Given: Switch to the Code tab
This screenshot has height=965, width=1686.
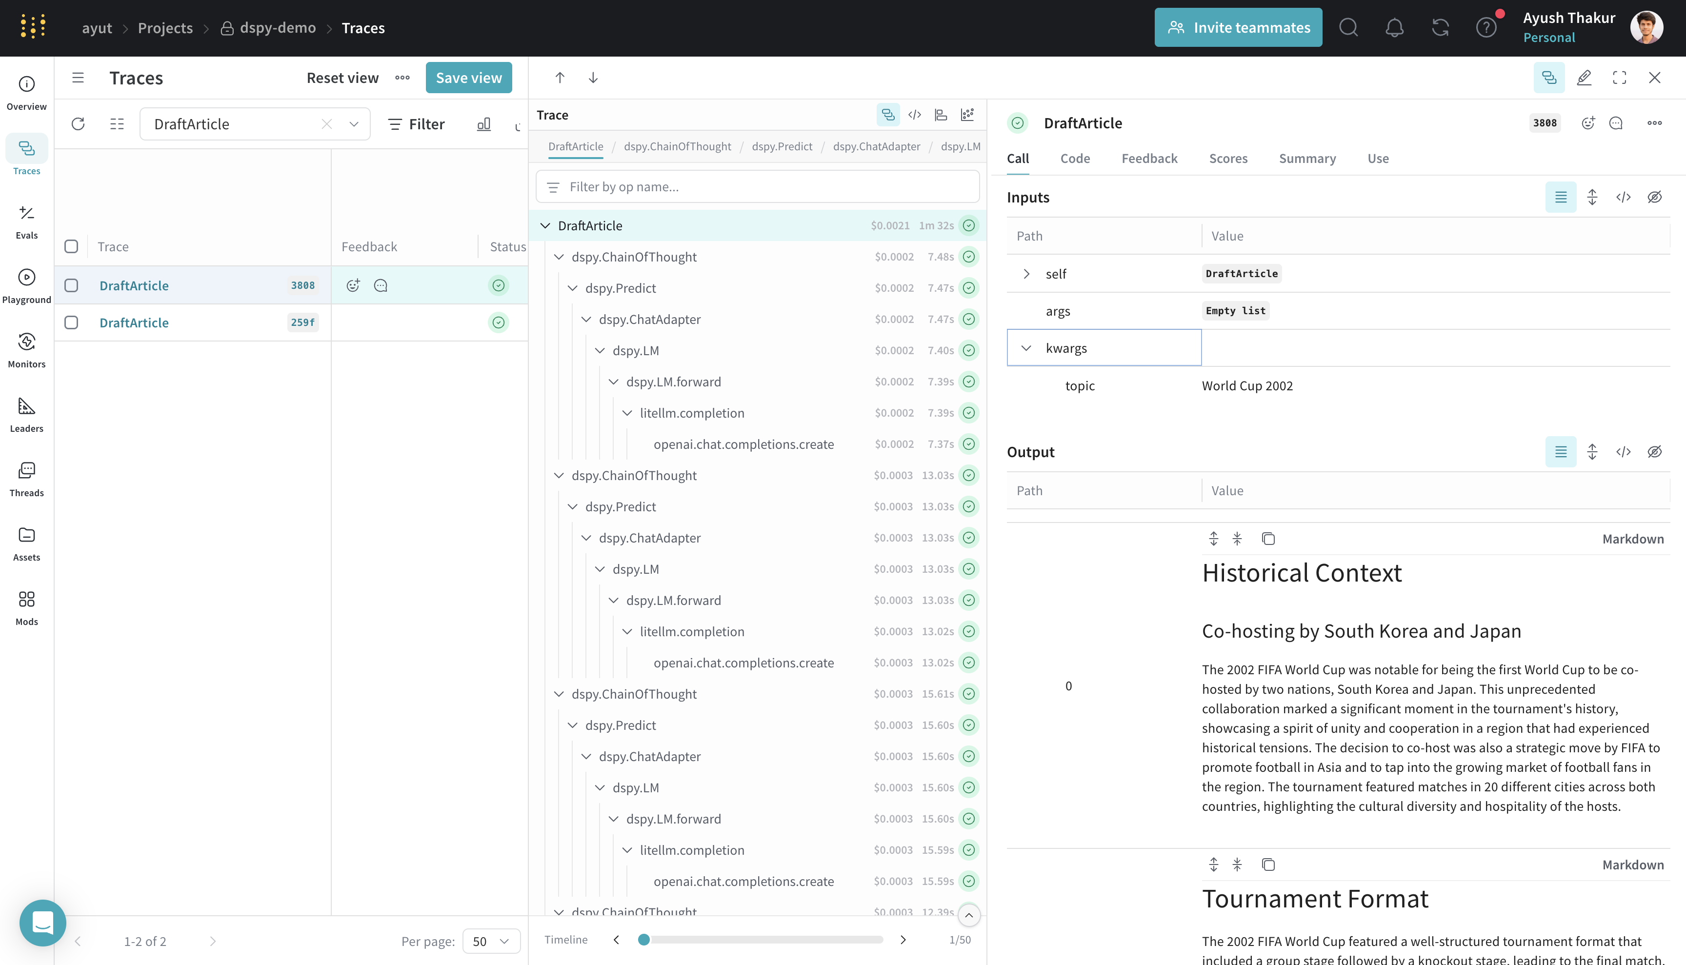Looking at the screenshot, I should [x=1075, y=159].
